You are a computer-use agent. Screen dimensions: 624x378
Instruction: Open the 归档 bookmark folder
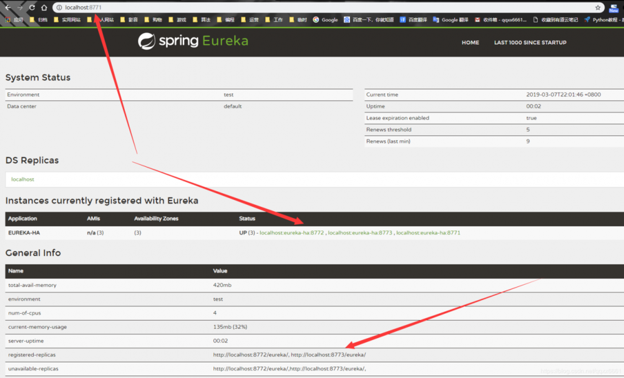tap(39, 19)
